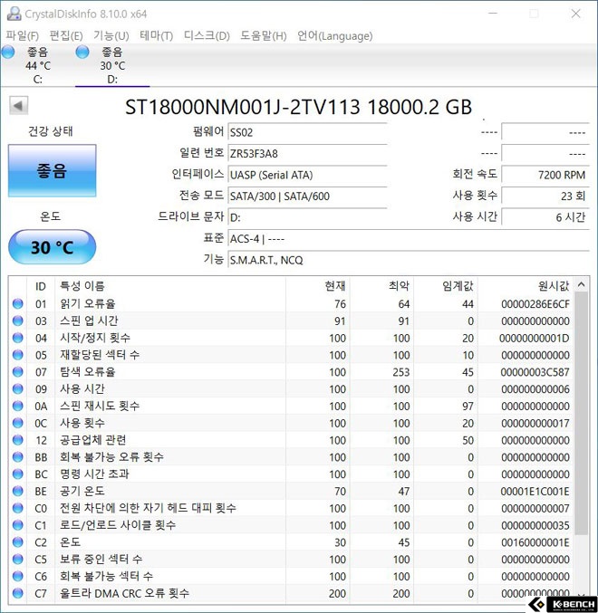
Task: Click the serial number field ZR53F3A8
Action: 307,154
